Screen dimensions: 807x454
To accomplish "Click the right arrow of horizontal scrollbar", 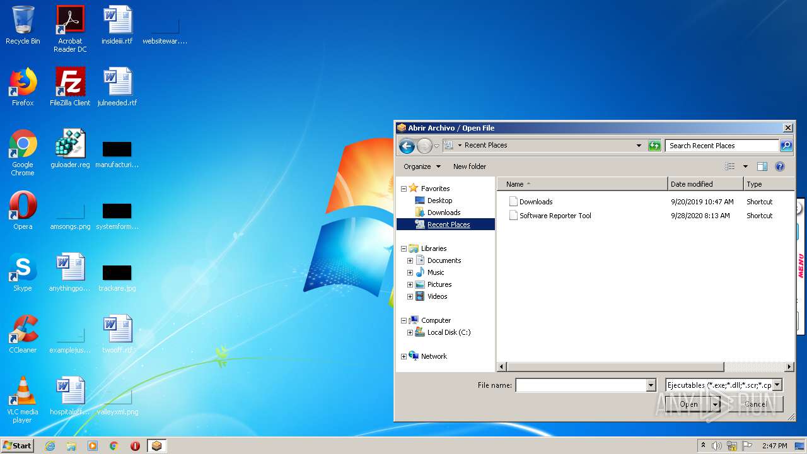I will [789, 366].
